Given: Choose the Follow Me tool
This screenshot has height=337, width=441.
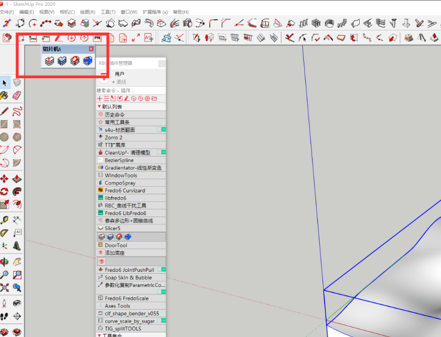Looking at the screenshot, I should [x=17, y=191].
